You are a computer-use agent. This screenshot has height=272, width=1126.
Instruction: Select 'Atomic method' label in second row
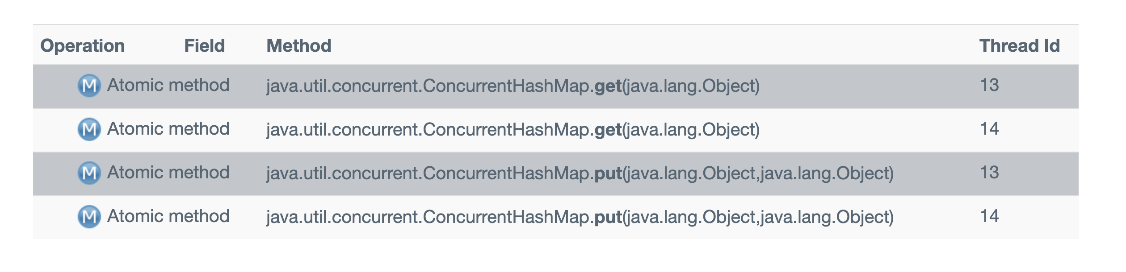coord(168,129)
